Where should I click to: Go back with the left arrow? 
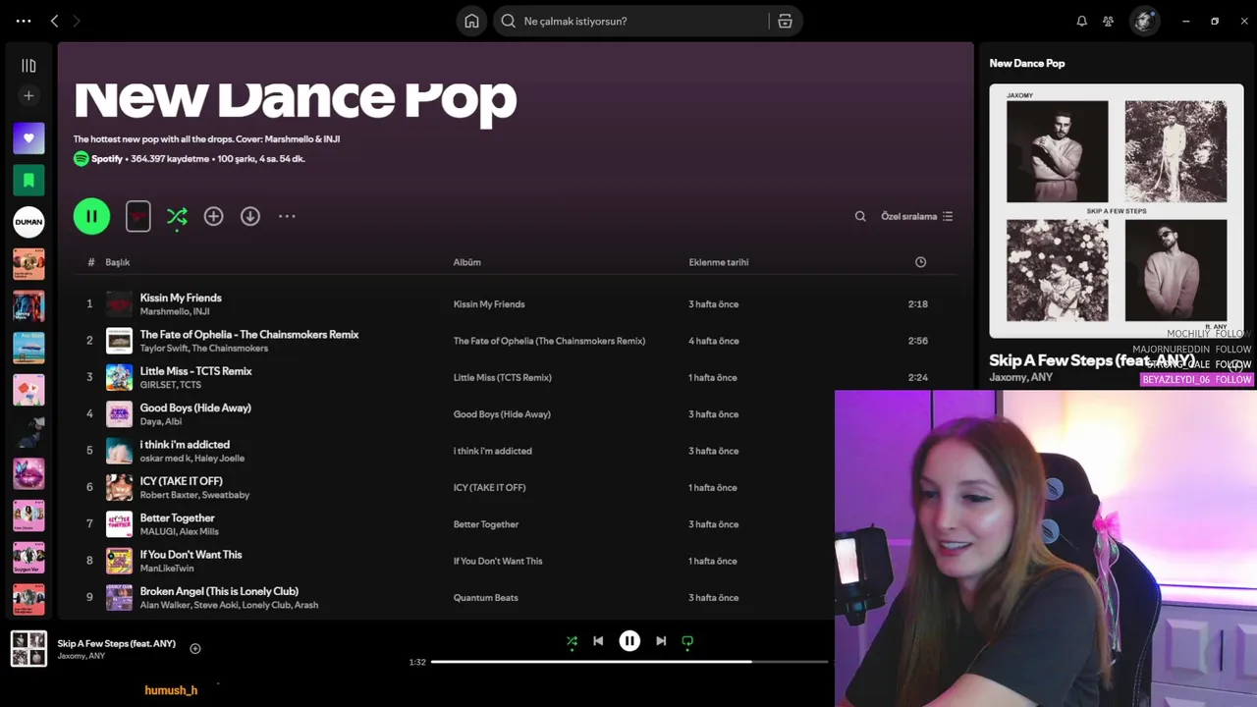point(54,21)
